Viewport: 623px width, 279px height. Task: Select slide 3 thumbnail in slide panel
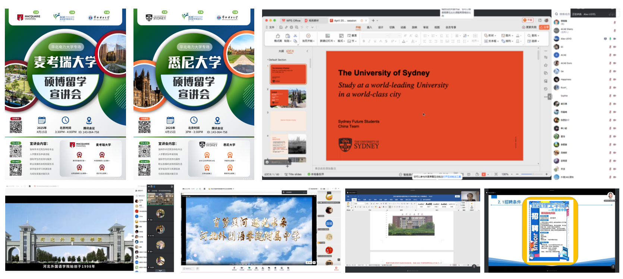coord(288,120)
